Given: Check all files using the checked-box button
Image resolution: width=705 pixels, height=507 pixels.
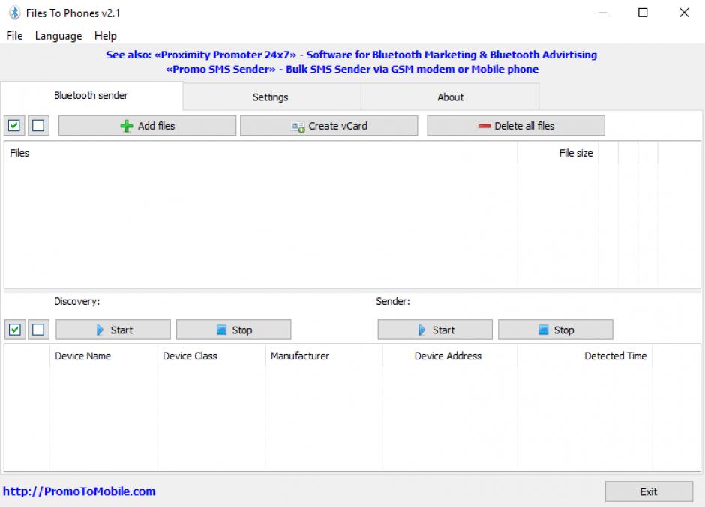Looking at the screenshot, I should [14, 125].
